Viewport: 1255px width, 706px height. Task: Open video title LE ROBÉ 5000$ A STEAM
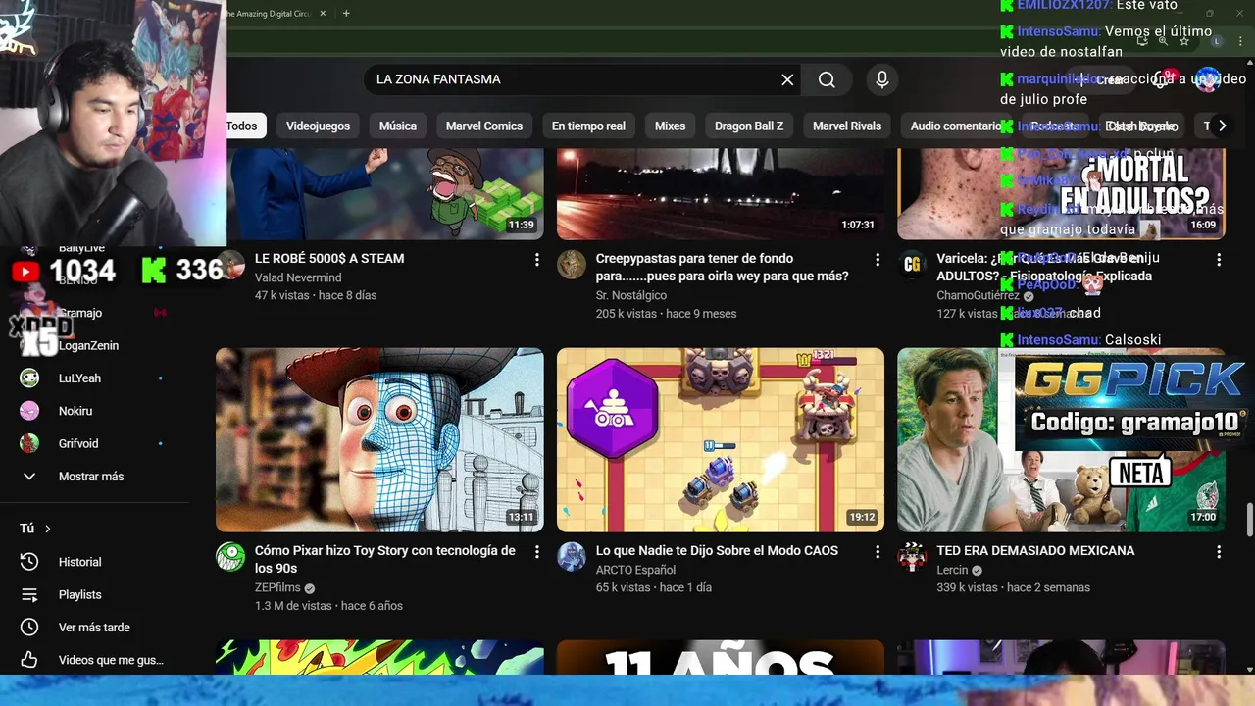coord(329,259)
